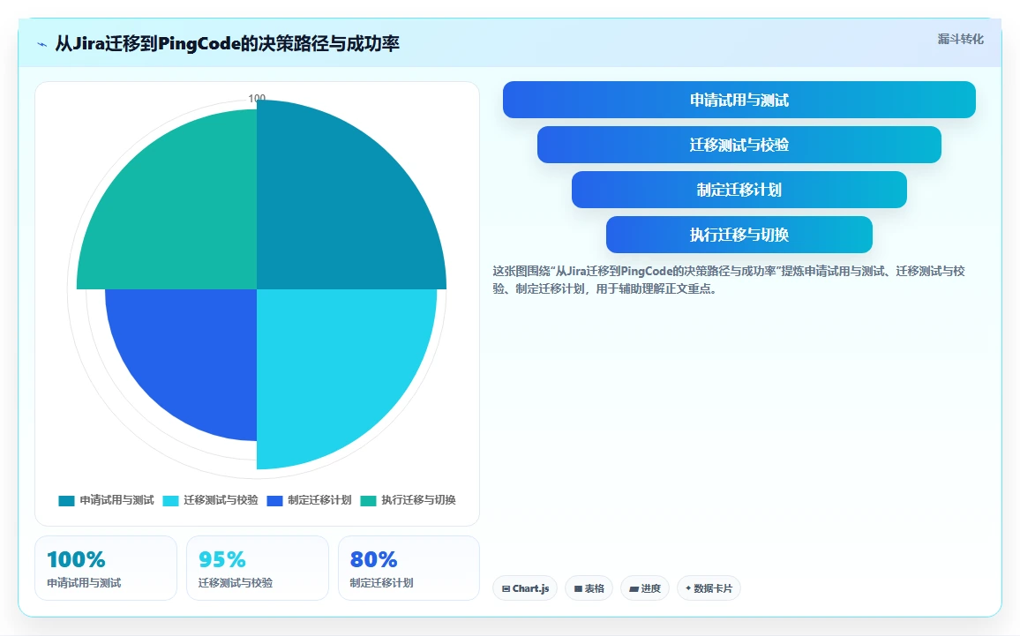Click the 进度 tag chip
Image resolution: width=1020 pixels, height=636 pixels.
(645, 588)
